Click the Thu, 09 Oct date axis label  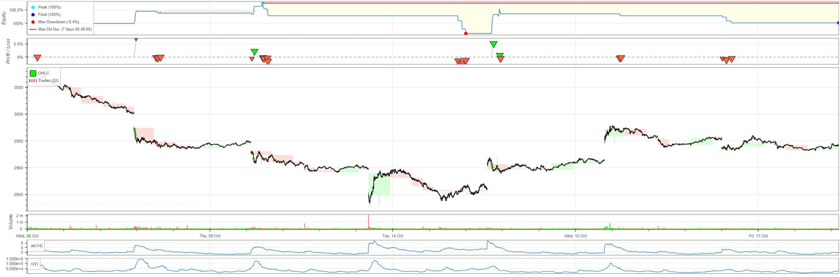click(x=210, y=236)
